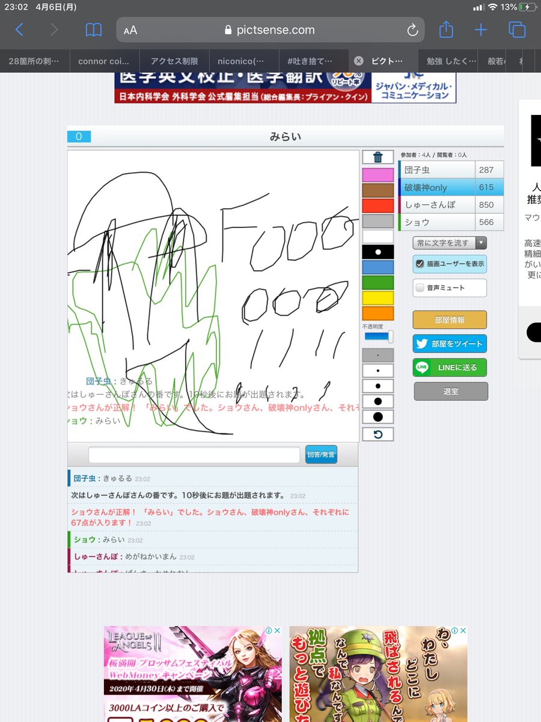Leave the room with 退室
Screen dimensions: 541x722
tap(451, 391)
